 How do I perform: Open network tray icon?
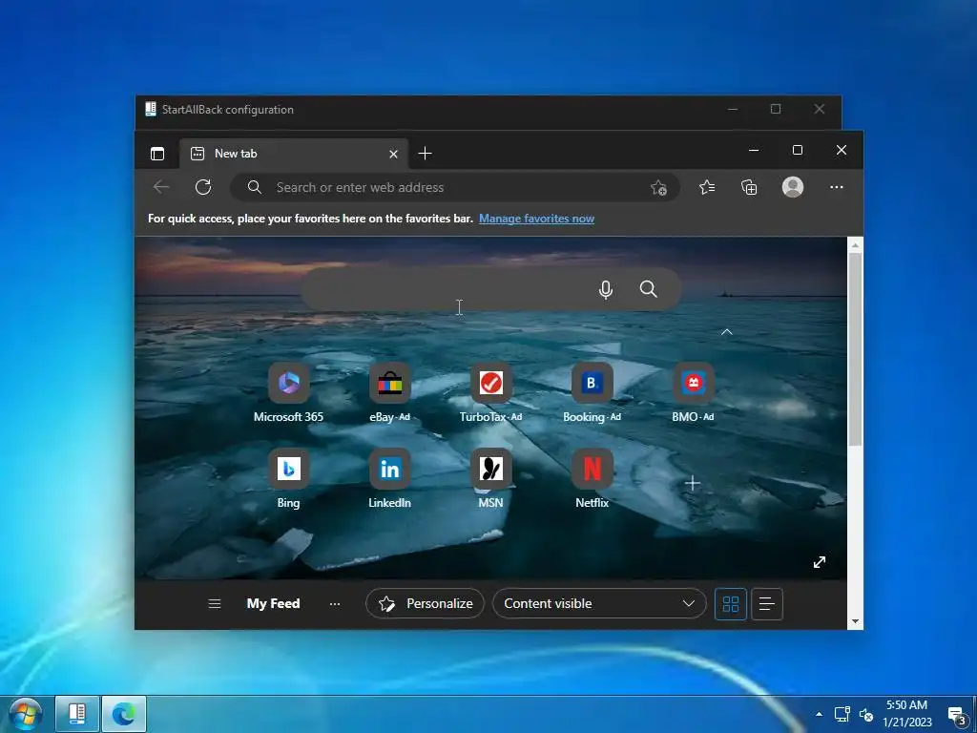[x=842, y=714]
